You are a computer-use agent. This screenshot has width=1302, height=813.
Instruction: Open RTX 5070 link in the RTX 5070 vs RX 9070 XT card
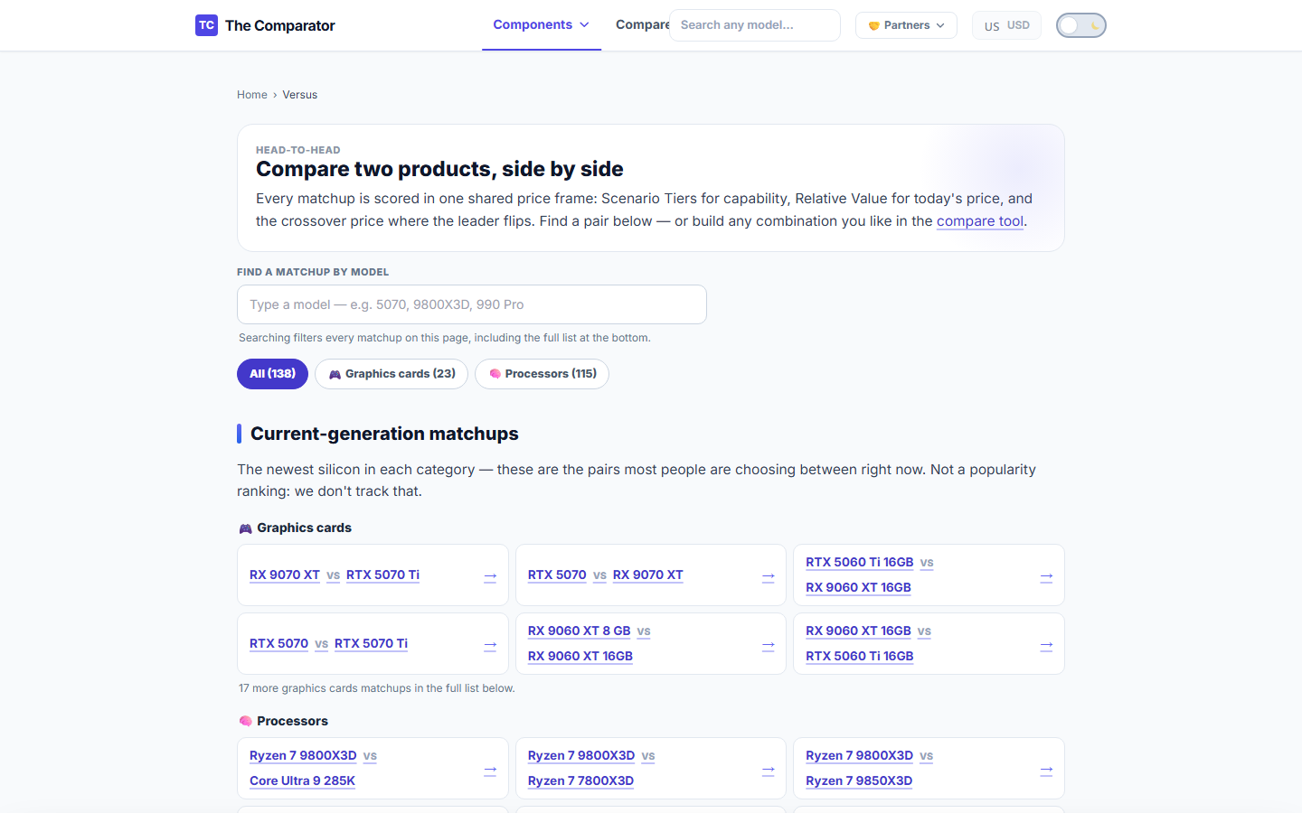(x=557, y=575)
